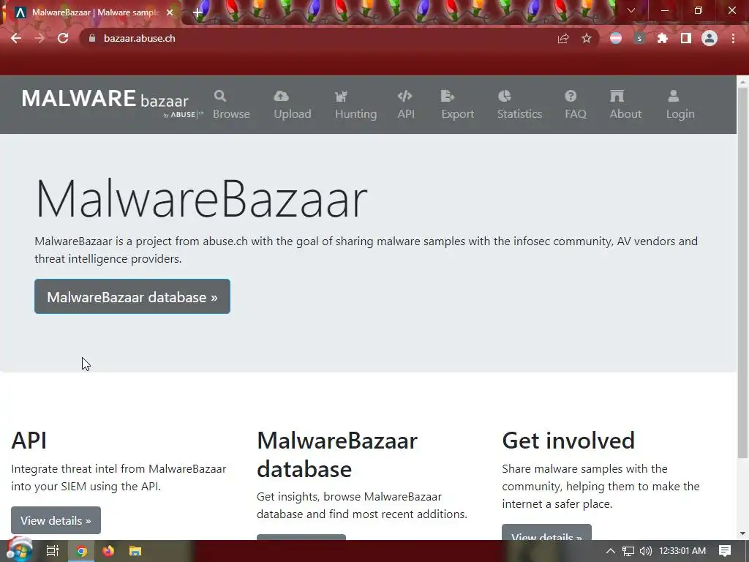This screenshot has height=562, width=749.
Task: Open the Browse magnifier icon in navbar
Action: pyautogui.click(x=220, y=96)
